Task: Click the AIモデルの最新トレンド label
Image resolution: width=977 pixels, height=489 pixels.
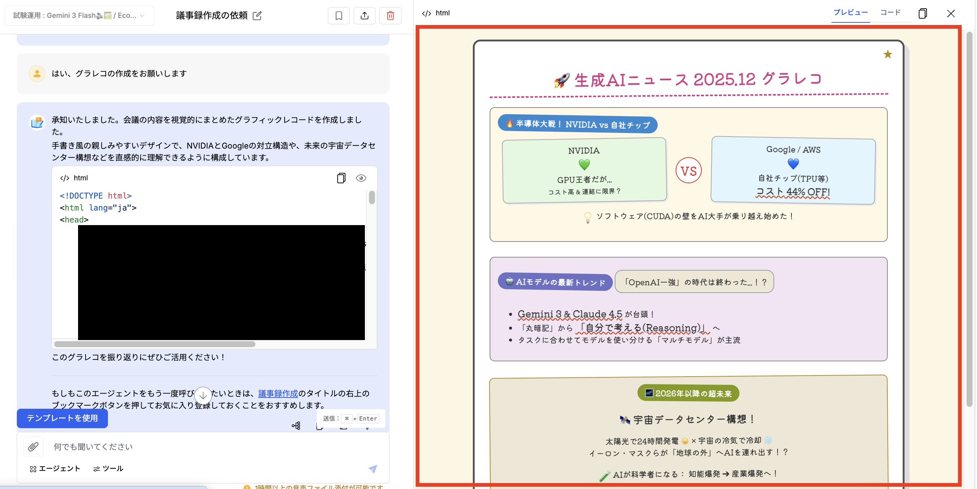Action: tap(555, 282)
